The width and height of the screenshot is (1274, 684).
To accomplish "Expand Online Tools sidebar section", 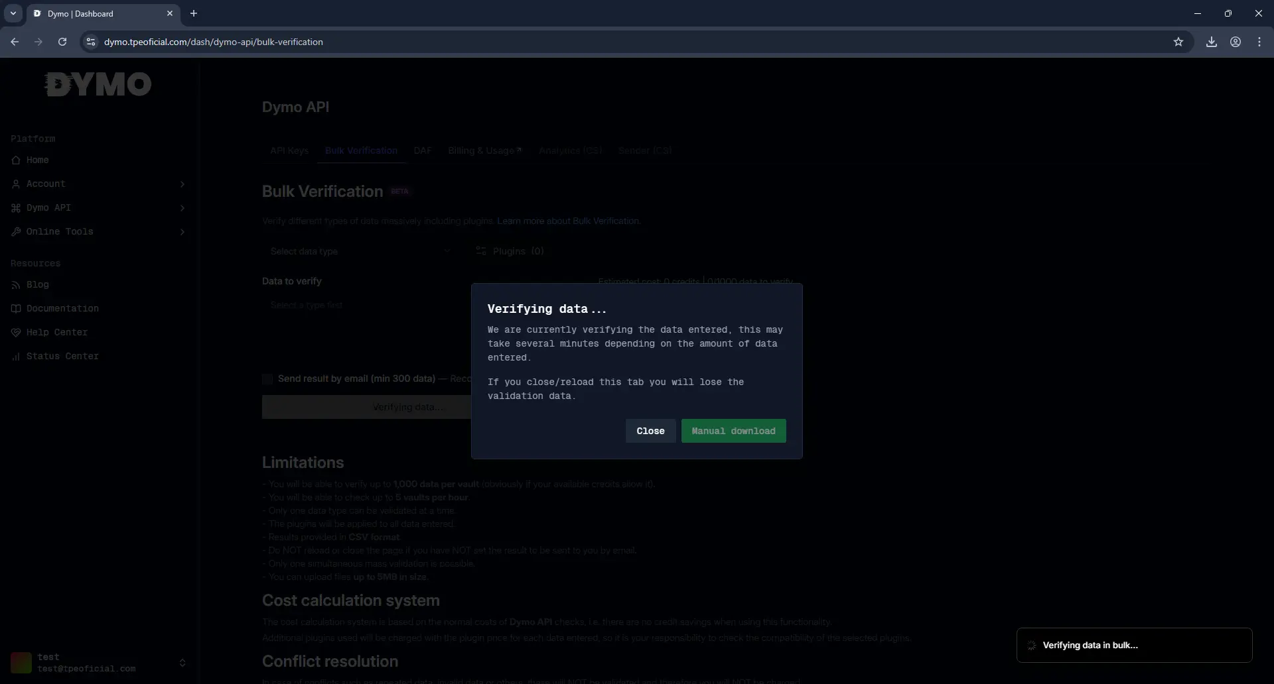I will click(x=98, y=232).
